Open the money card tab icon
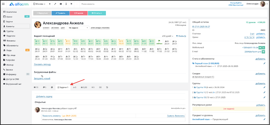270x125 pixels. point(100,87)
